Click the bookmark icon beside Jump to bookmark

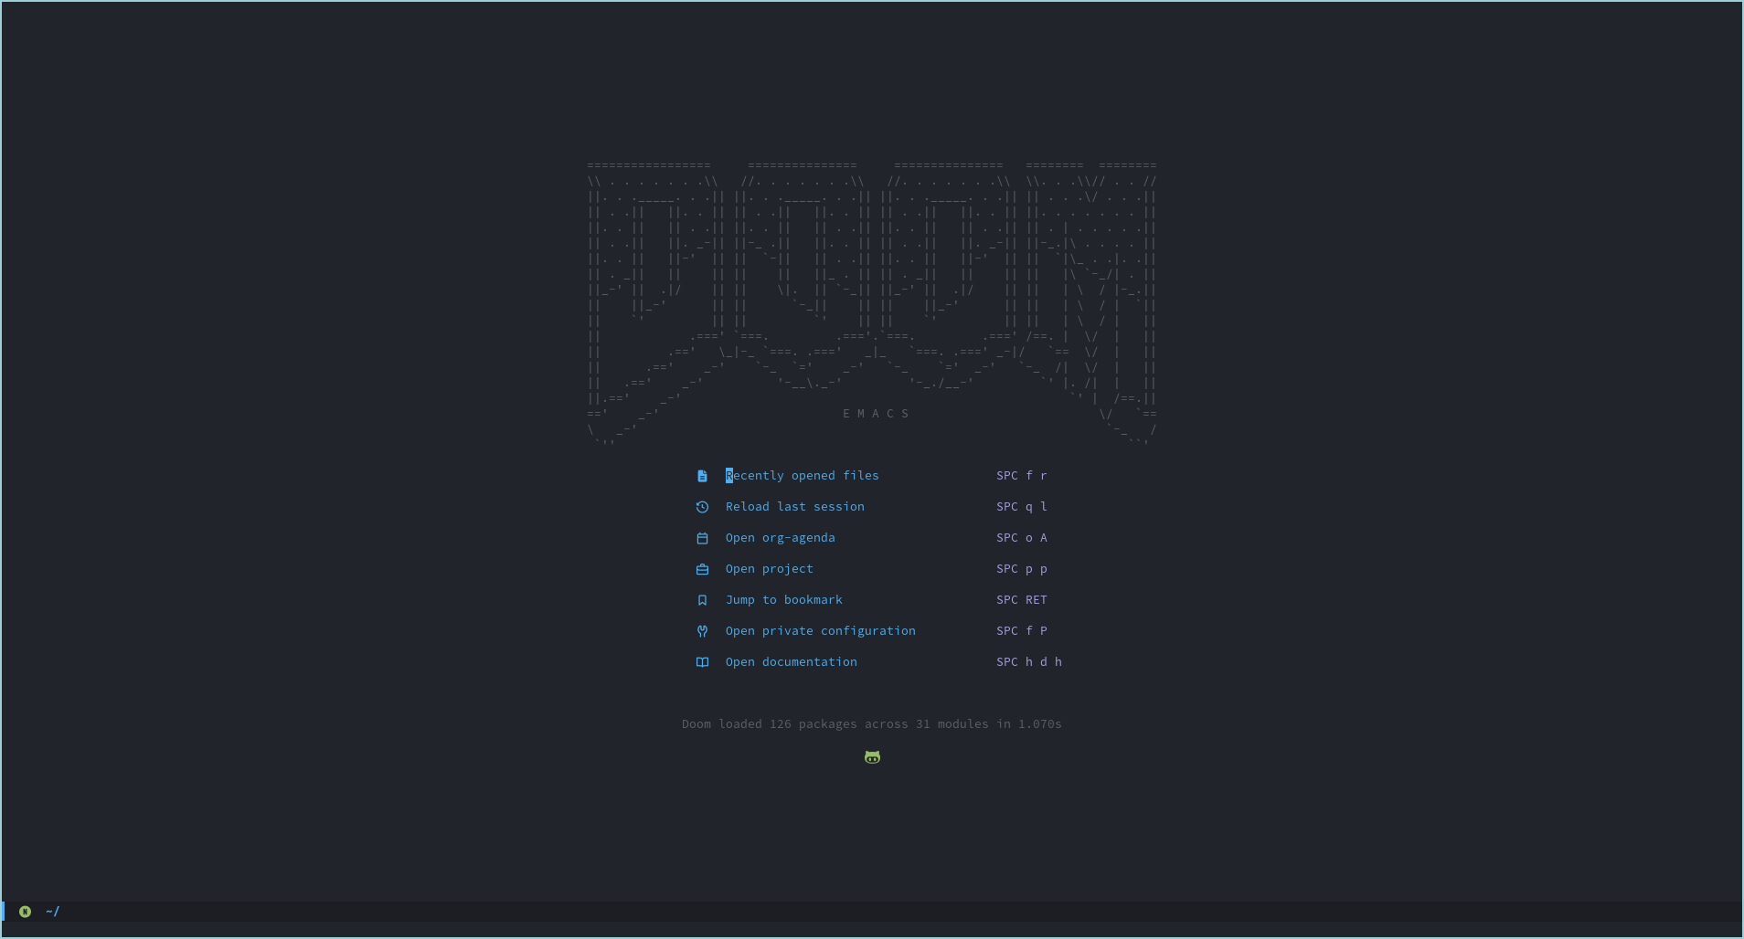[x=702, y=600]
